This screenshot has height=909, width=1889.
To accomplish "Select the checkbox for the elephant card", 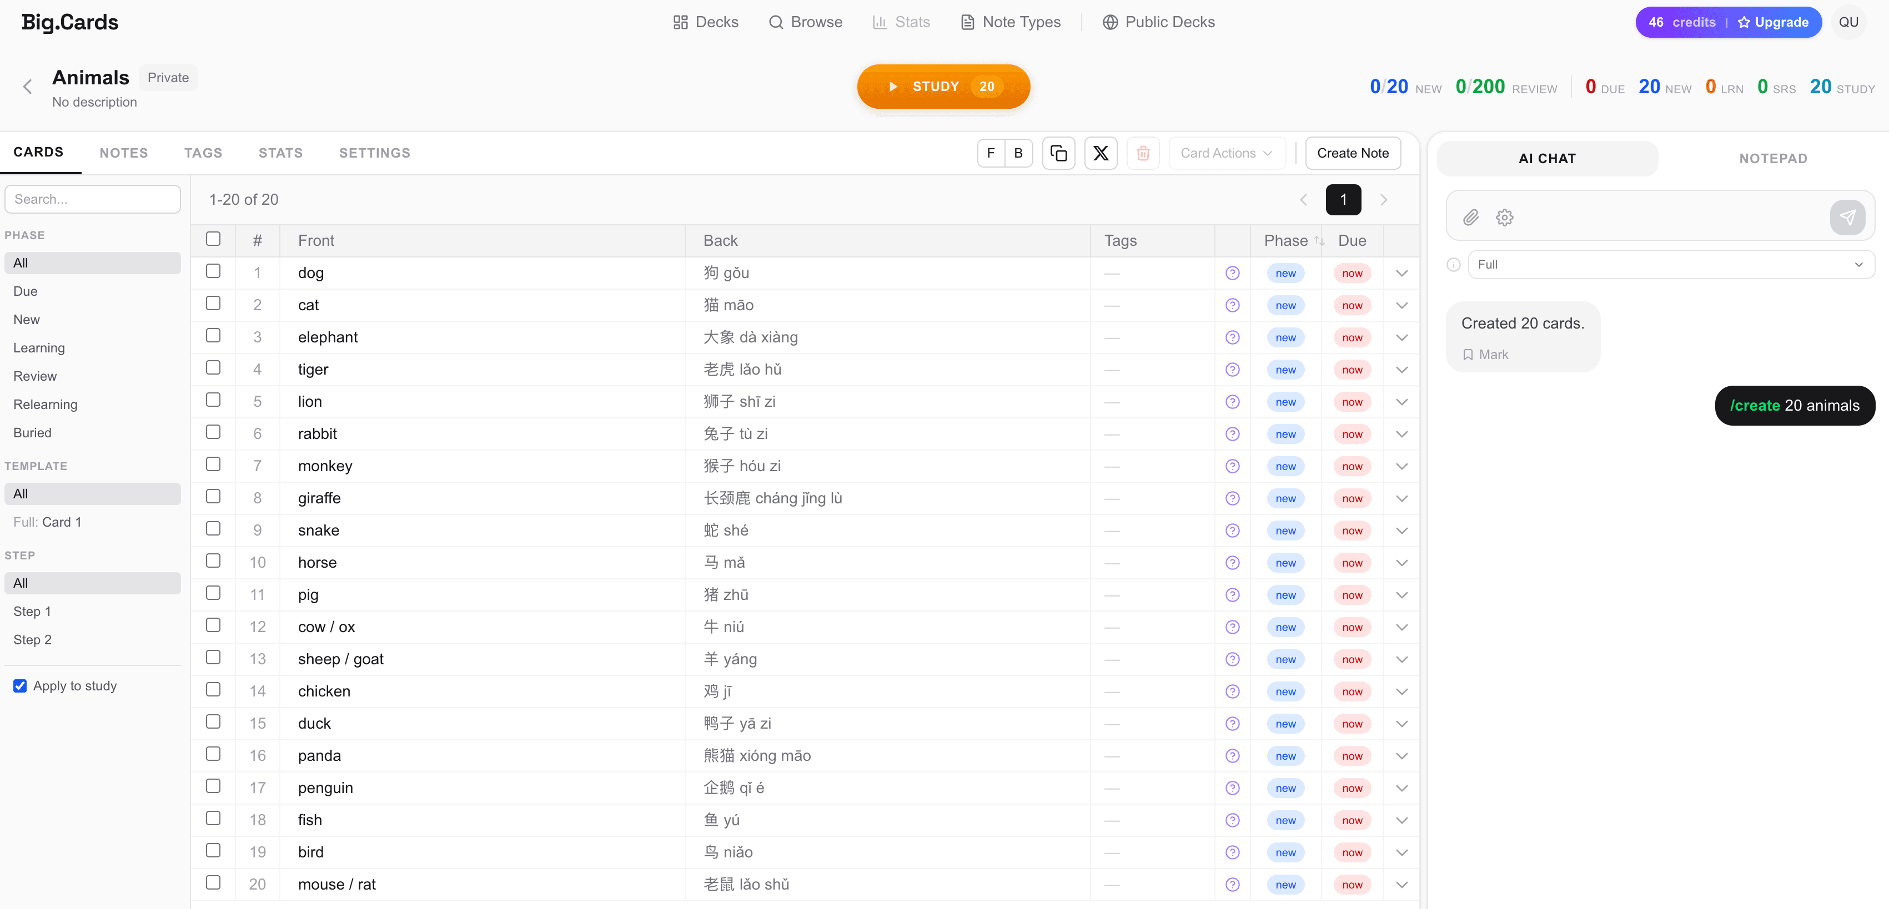I will pyautogui.click(x=213, y=336).
